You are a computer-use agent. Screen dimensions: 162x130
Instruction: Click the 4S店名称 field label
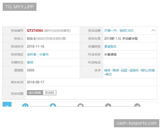[x=94, y=54]
